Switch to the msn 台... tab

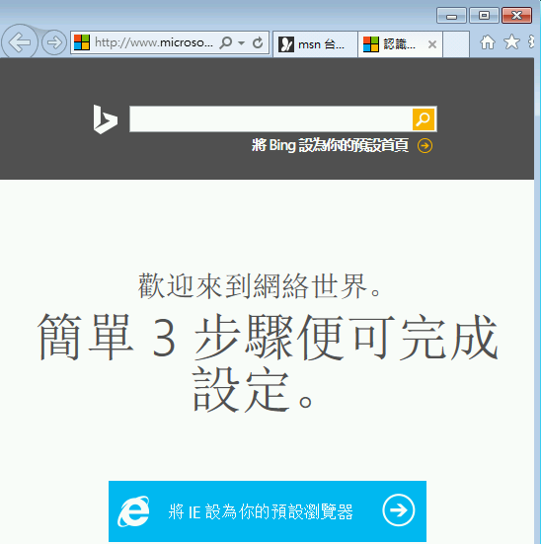click(x=315, y=44)
